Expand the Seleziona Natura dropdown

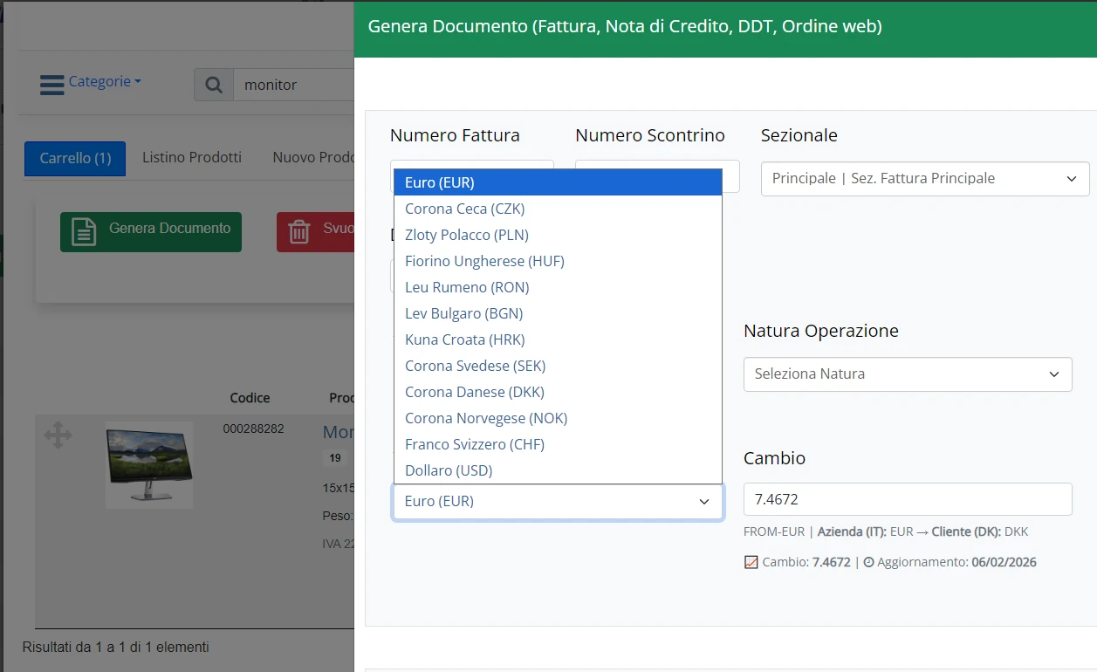[908, 374]
